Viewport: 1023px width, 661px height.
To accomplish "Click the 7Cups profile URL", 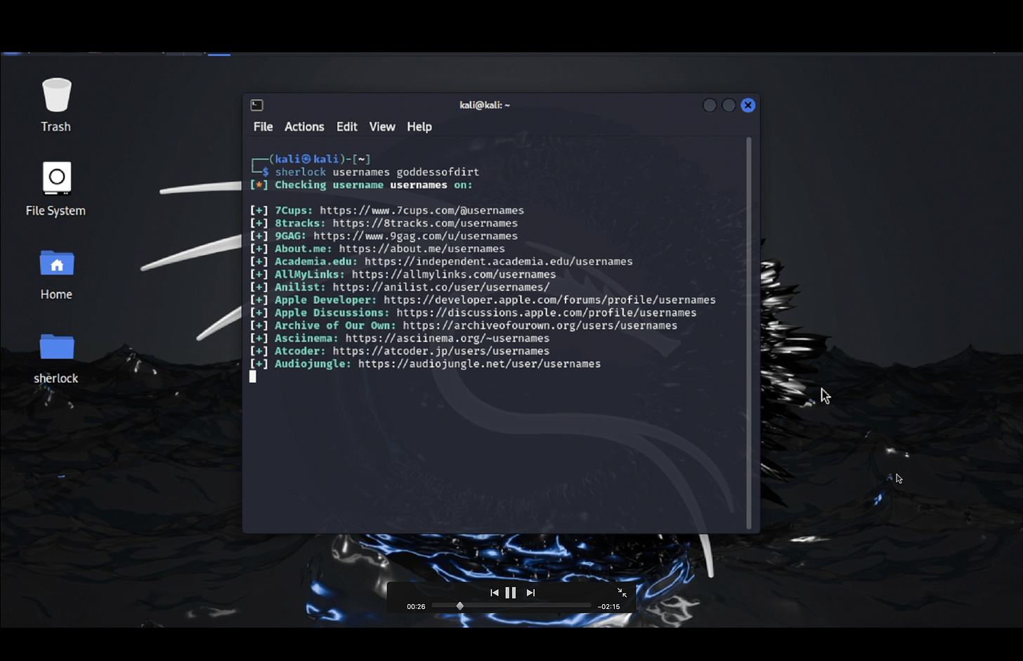I will pyautogui.click(x=422, y=211).
